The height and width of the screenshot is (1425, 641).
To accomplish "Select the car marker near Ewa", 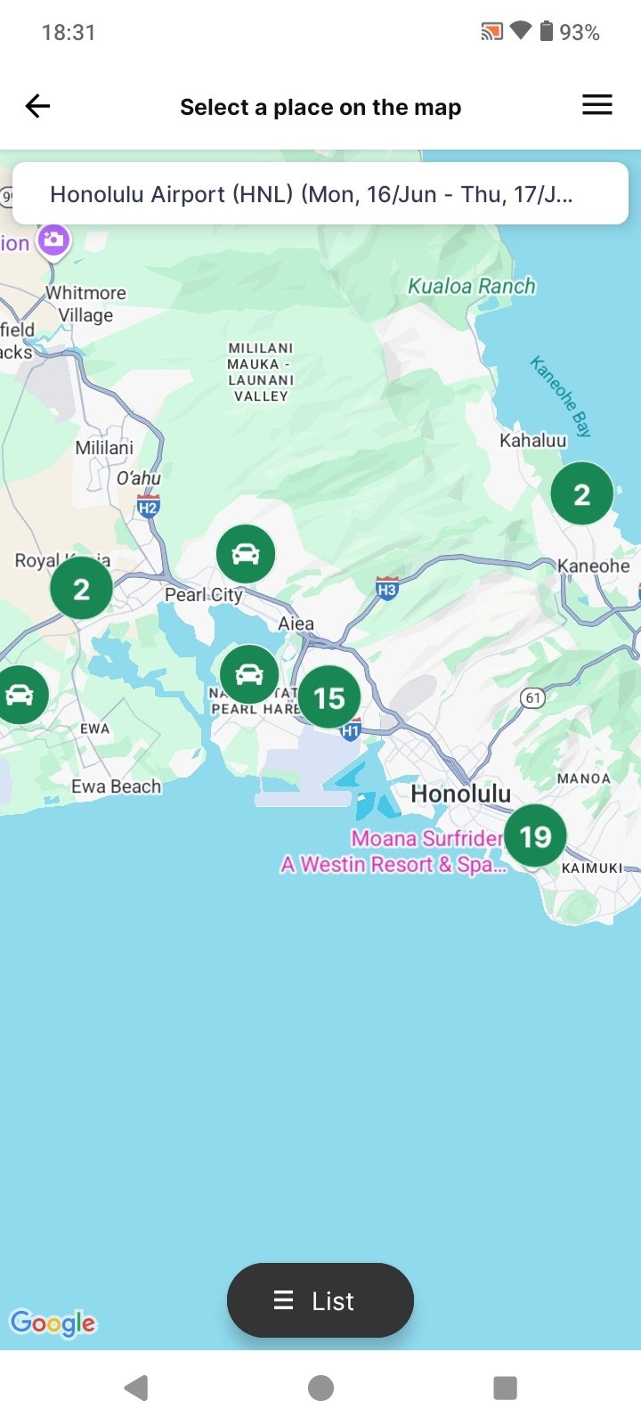I will click(18, 695).
